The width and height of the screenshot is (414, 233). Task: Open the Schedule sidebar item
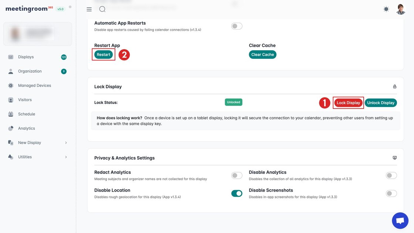[27, 114]
